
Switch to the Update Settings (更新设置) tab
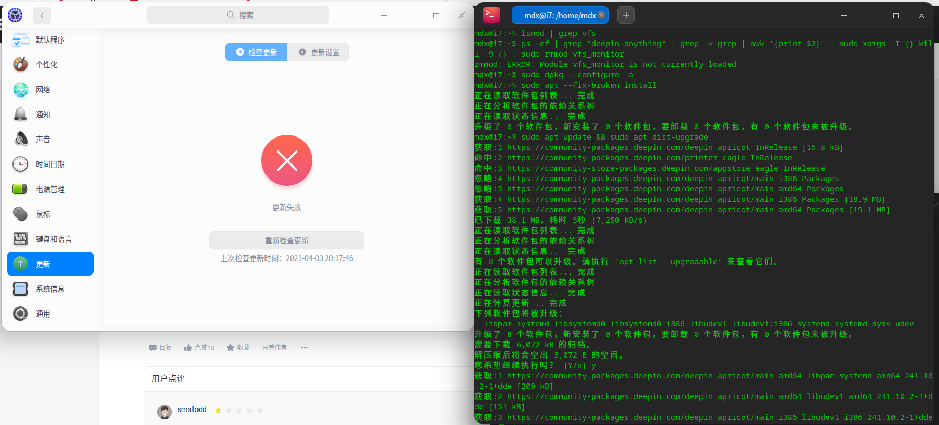pyautogui.click(x=318, y=52)
